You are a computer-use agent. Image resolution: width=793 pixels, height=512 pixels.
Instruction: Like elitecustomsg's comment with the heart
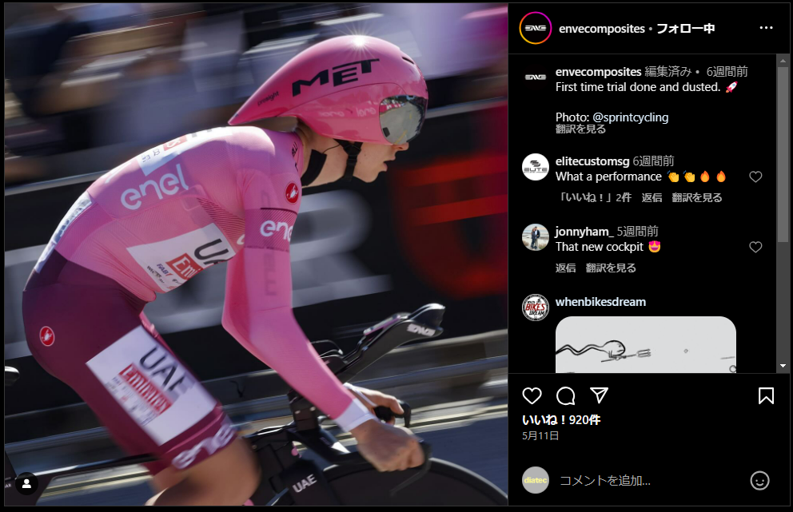[x=755, y=177]
